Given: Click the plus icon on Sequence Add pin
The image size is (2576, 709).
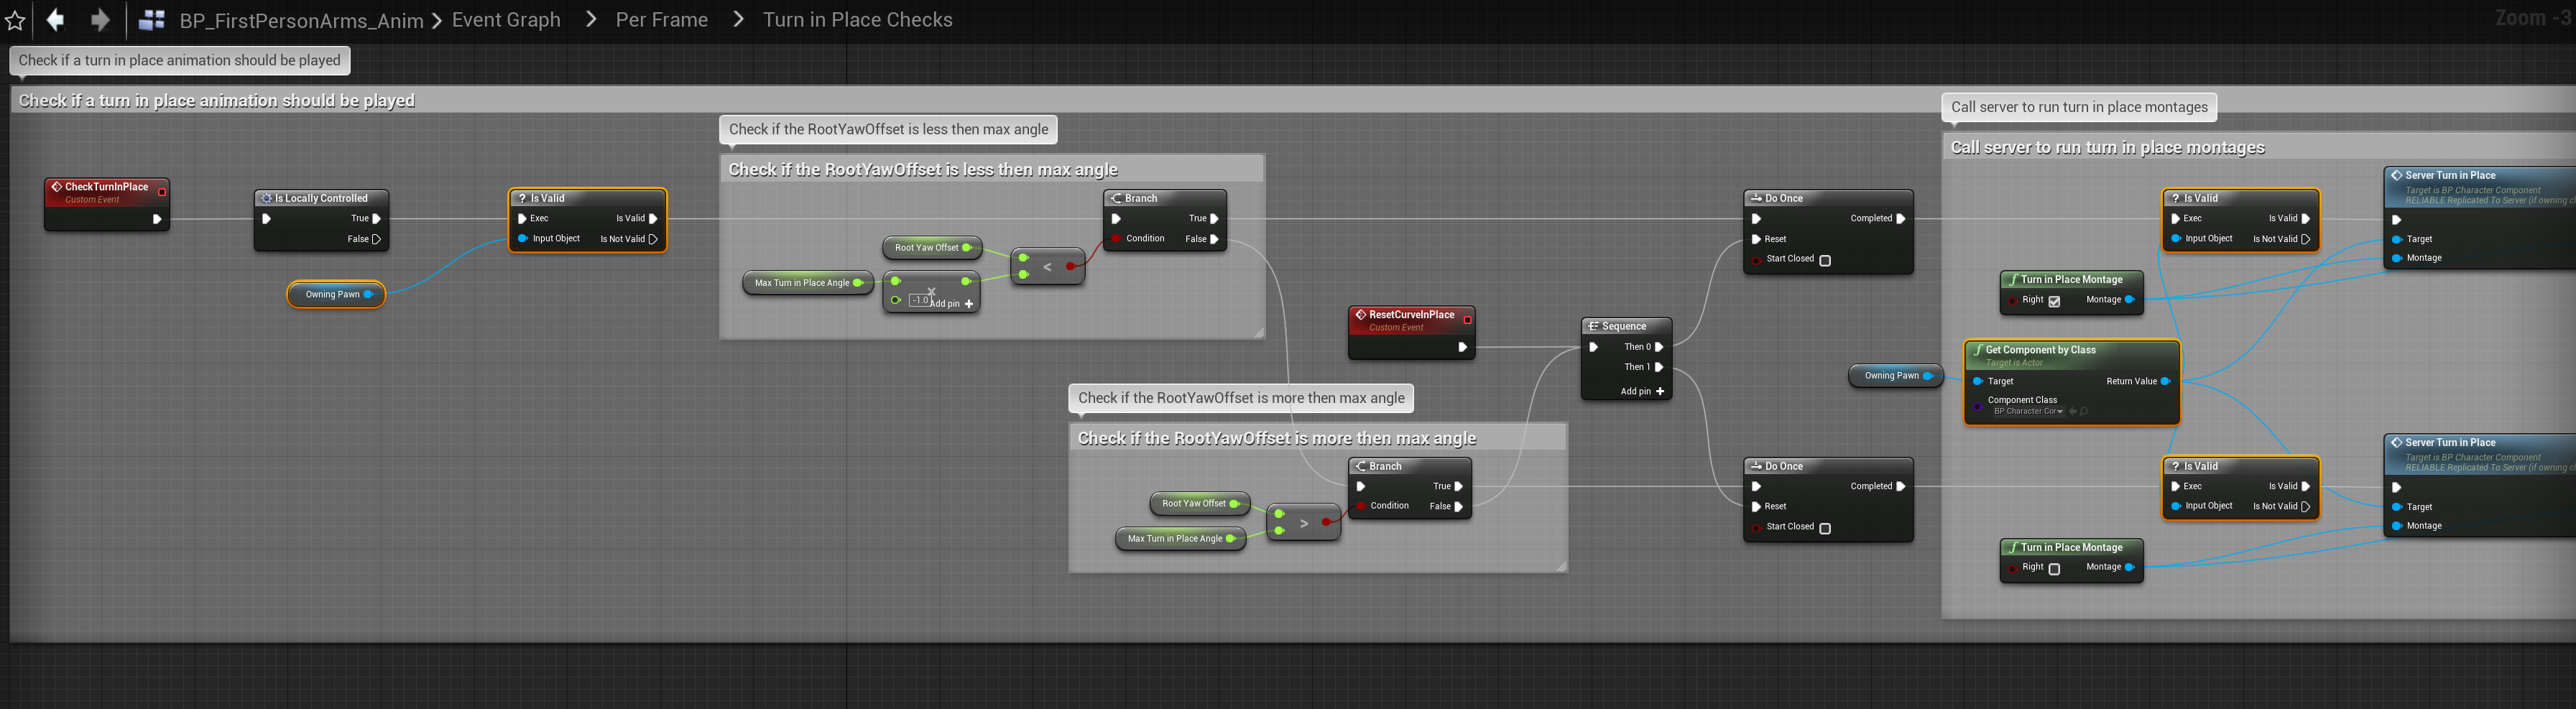Looking at the screenshot, I should pyautogui.click(x=1660, y=391).
